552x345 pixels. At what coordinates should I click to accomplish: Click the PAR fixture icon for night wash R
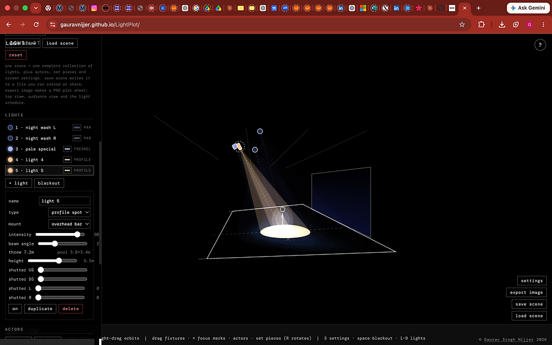coord(77,138)
